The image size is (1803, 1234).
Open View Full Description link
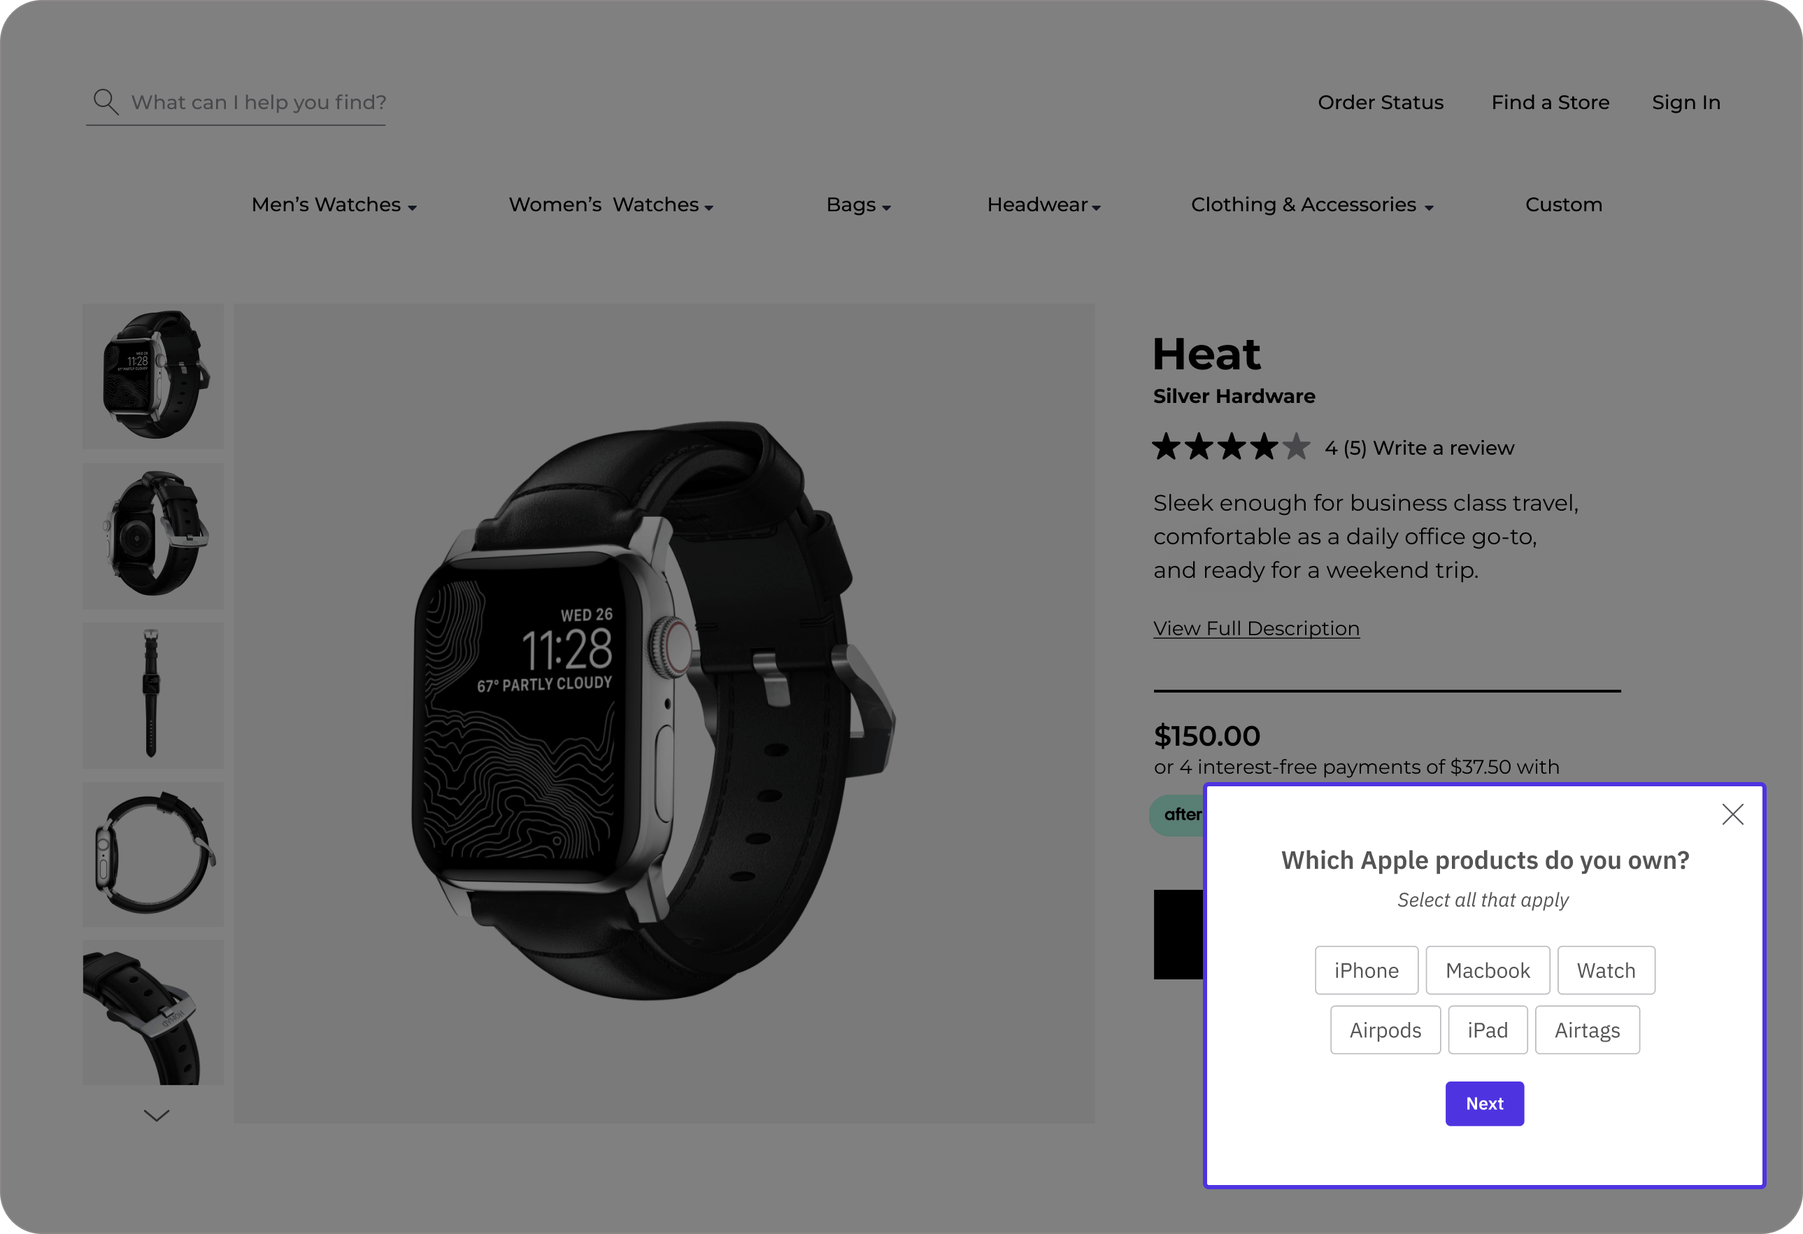point(1256,629)
